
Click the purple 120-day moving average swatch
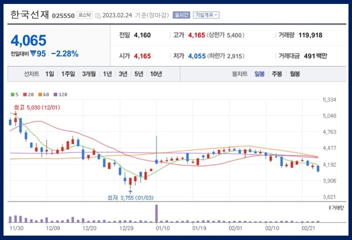click(x=55, y=95)
